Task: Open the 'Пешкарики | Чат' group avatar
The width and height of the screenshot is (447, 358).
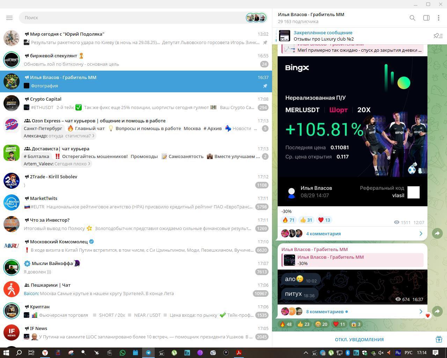Action: tap(12, 289)
